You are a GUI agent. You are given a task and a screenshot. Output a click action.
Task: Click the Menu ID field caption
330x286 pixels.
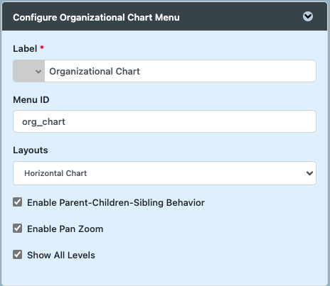31,100
